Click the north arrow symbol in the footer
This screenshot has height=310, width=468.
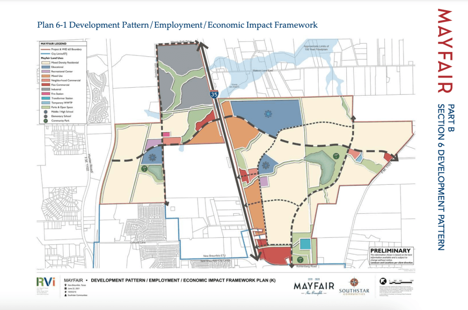(383, 281)
